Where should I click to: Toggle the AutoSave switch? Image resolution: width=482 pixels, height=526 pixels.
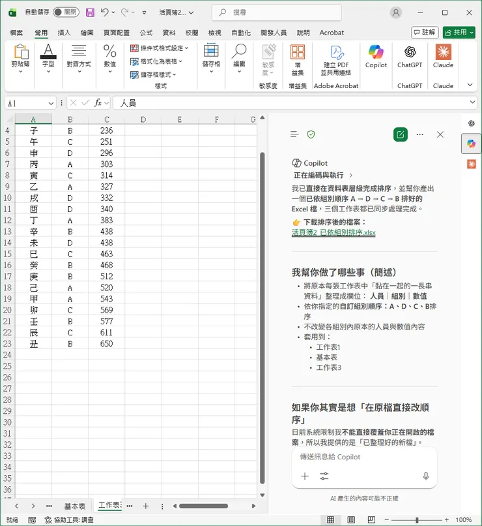coord(66,12)
